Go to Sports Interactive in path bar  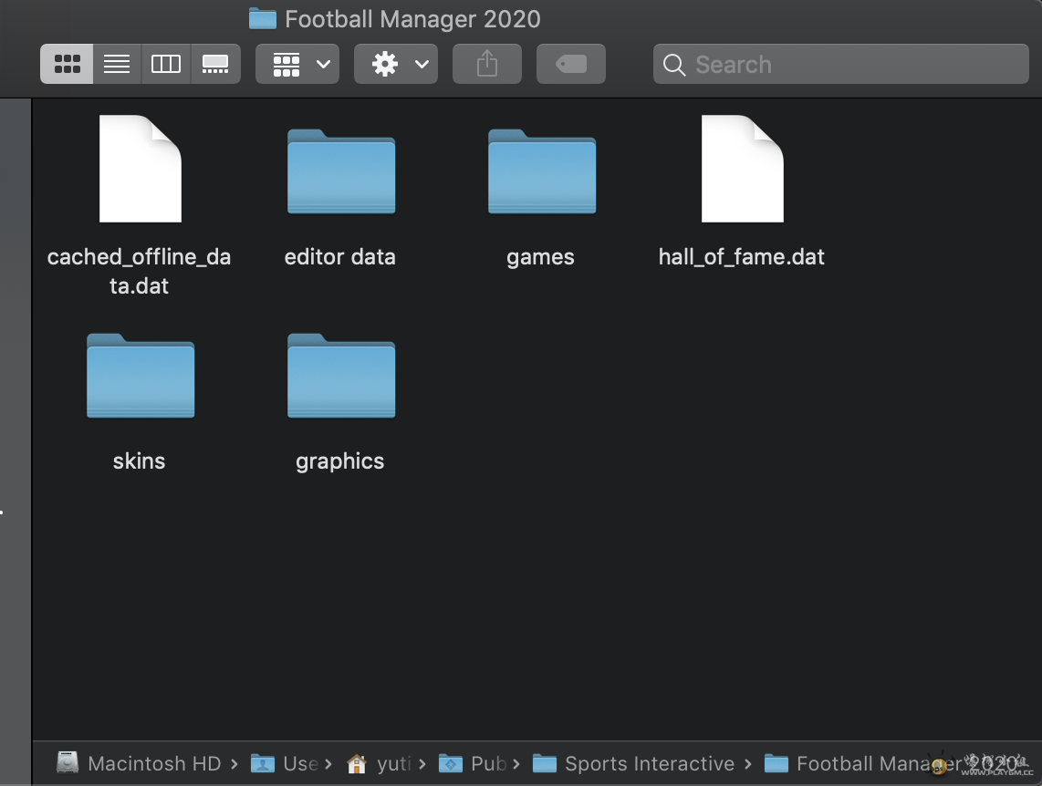click(x=637, y=763)
